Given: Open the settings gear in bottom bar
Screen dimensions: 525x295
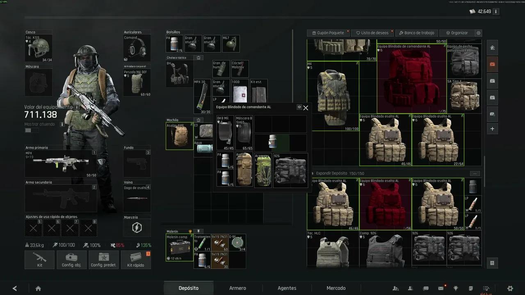Looking at the screenshot, I should coord(510,288).
